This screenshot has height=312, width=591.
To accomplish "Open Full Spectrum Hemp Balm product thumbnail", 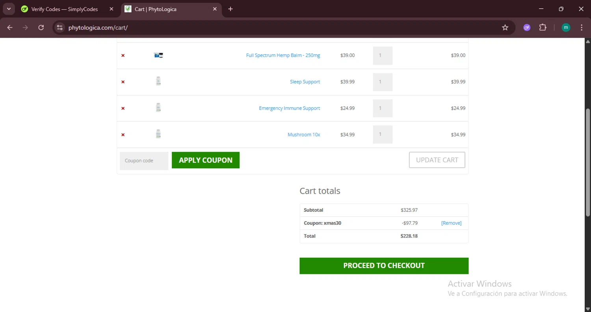I will [158, 55].
